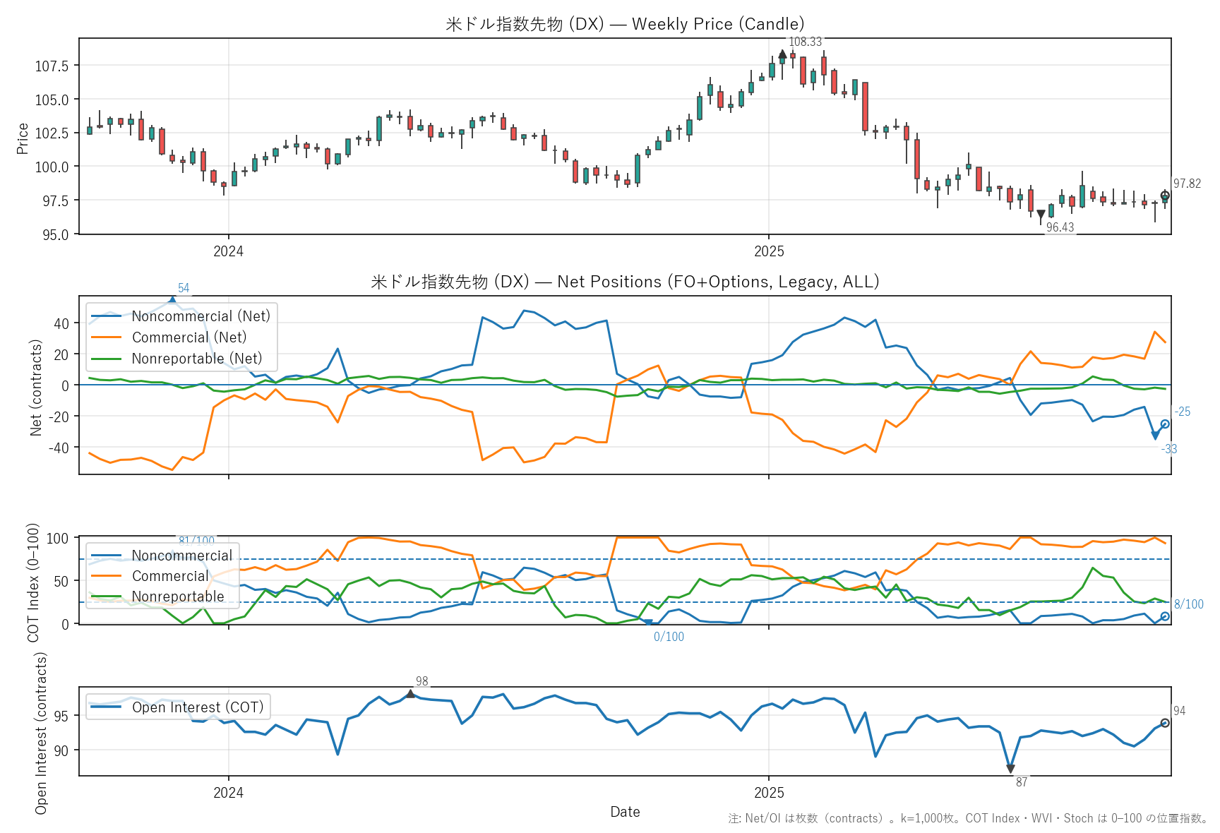1220x833 pixels.
Task: Click the latest price circle marker at 97.82
Action: [x=1165, y=196]
